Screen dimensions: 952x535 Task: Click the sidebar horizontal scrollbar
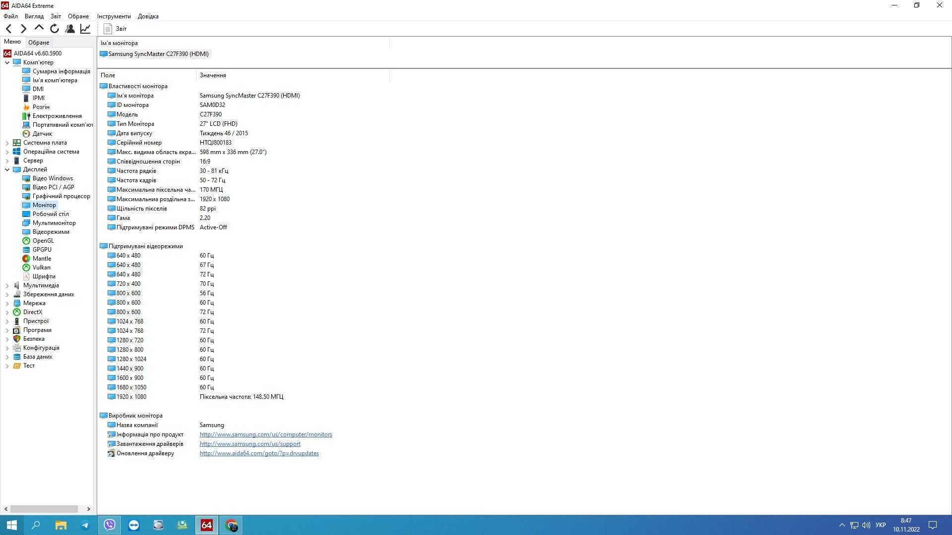coord(44,509)
